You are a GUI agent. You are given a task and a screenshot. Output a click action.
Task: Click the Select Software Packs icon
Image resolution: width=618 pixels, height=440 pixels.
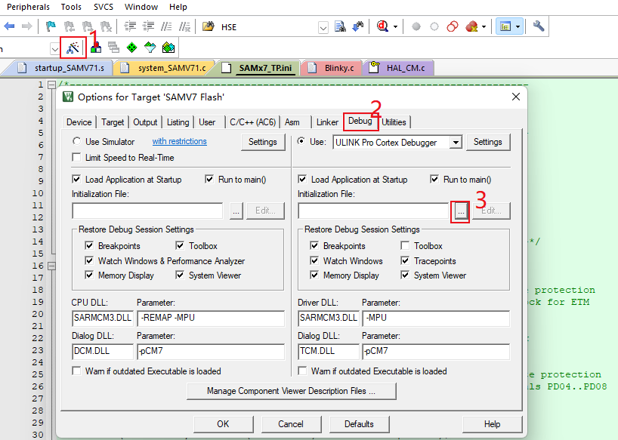150,48
